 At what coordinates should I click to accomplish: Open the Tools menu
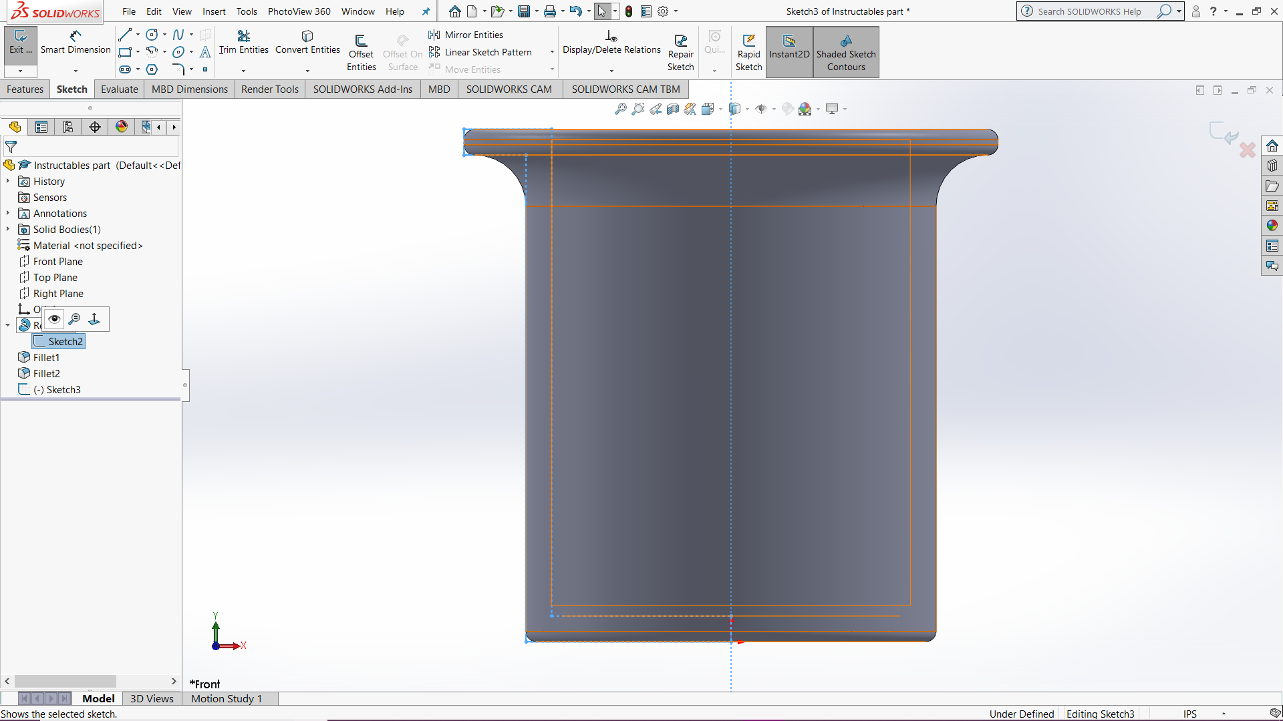point(247,11)
